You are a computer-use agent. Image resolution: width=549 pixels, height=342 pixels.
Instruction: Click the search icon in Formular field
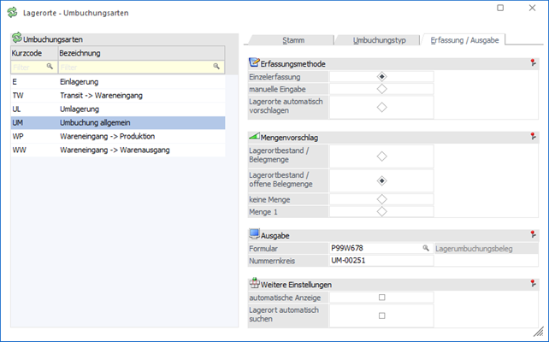[x=426, y=248]
